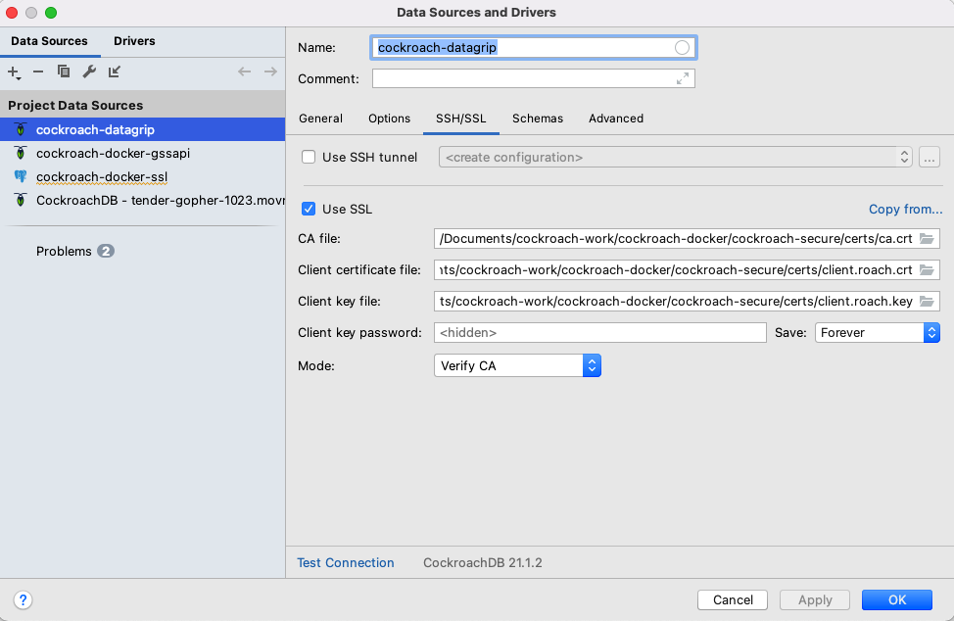Click the Client key password field

(x=599, y=333)
